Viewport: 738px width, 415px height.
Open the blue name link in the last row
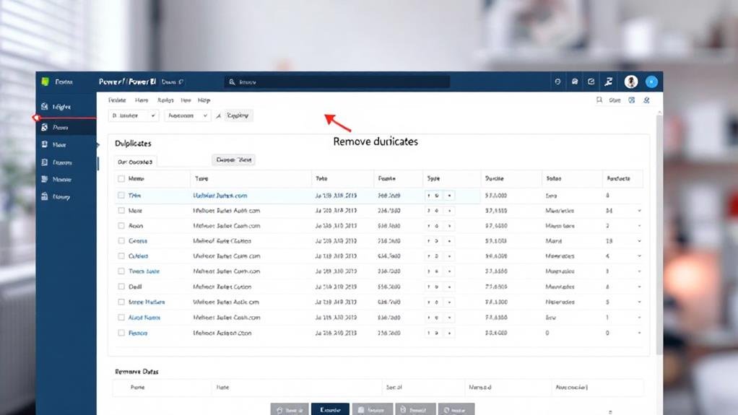138,333
